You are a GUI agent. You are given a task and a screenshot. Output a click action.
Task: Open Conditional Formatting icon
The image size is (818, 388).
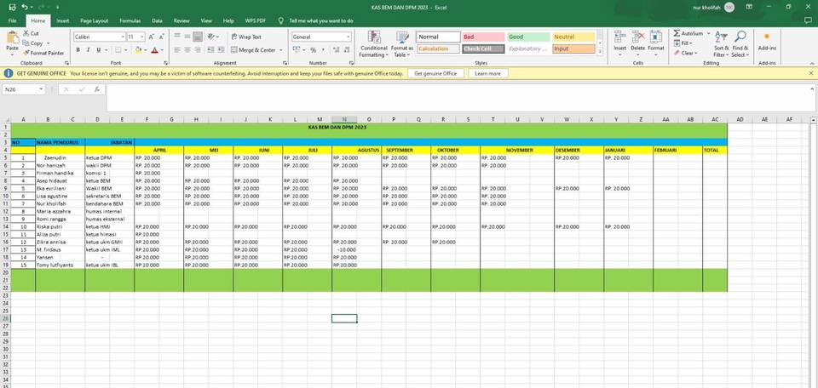click(x=373, y=37)
